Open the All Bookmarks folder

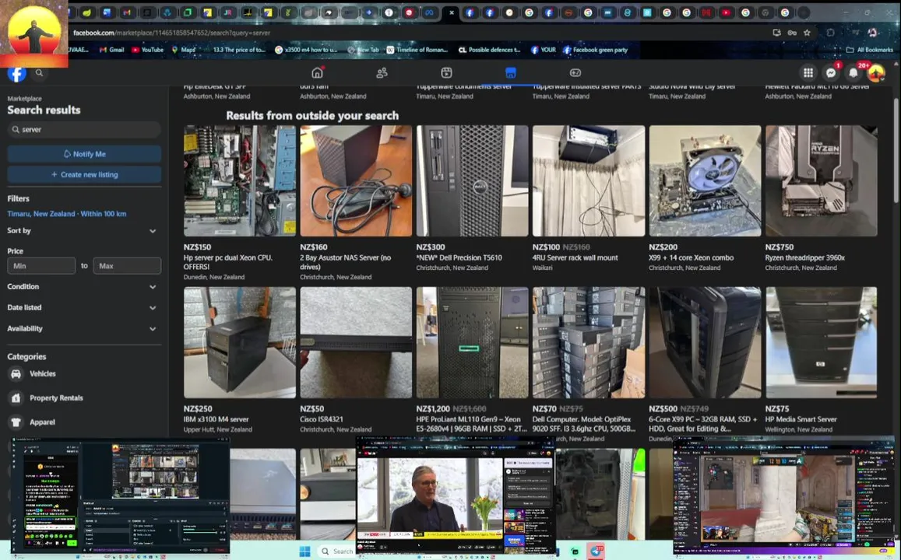point(869,50)
